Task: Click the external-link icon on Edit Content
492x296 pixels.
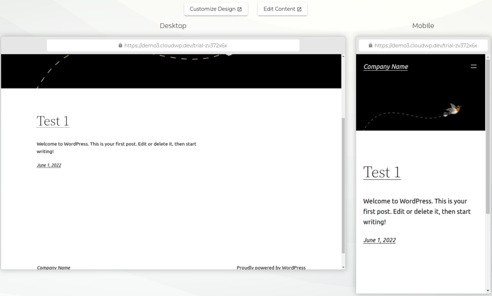Action: coord(299,9)
